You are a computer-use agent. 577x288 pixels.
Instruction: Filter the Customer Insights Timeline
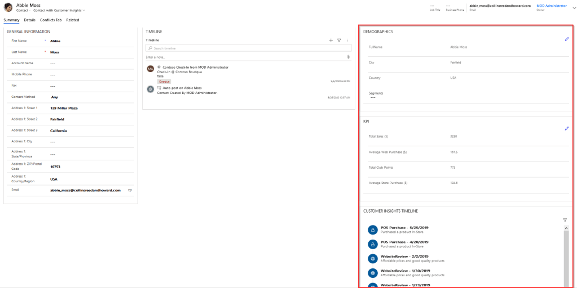[565, 220]
